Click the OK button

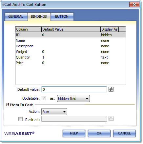99,133
